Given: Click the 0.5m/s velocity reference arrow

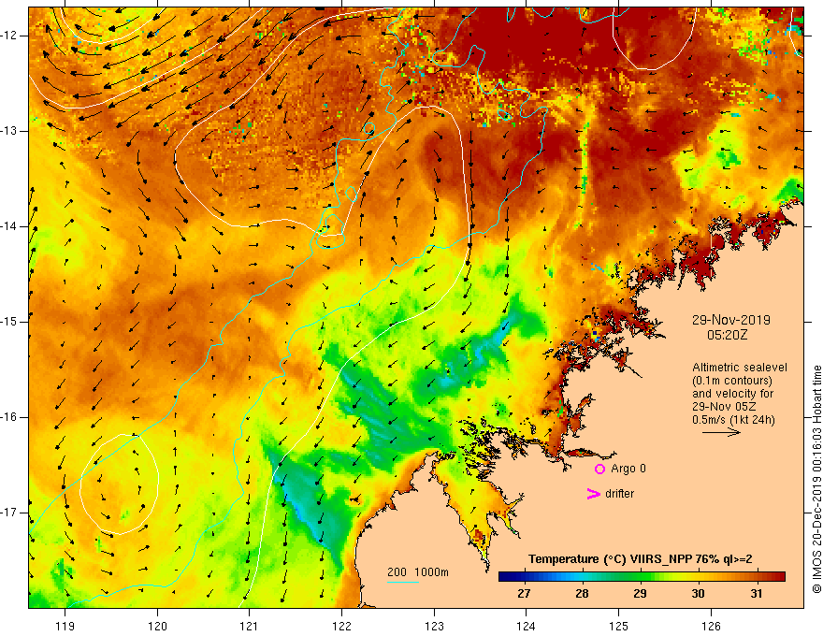Looking at the screenshot, I should click(x=721, y=432).
